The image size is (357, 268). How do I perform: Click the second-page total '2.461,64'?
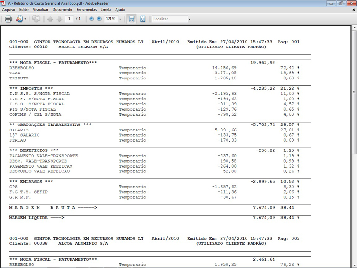[x=264, y=259]
